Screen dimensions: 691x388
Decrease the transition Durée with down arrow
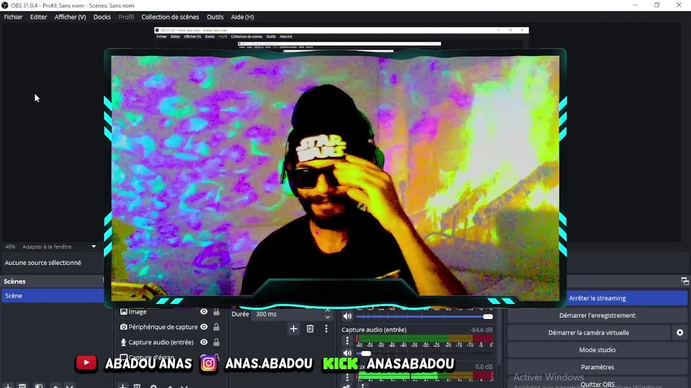tap(328, 317)
